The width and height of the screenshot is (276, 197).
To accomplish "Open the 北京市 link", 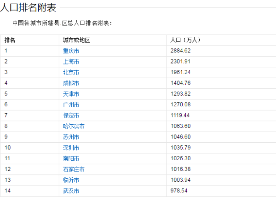I will 71,72.
